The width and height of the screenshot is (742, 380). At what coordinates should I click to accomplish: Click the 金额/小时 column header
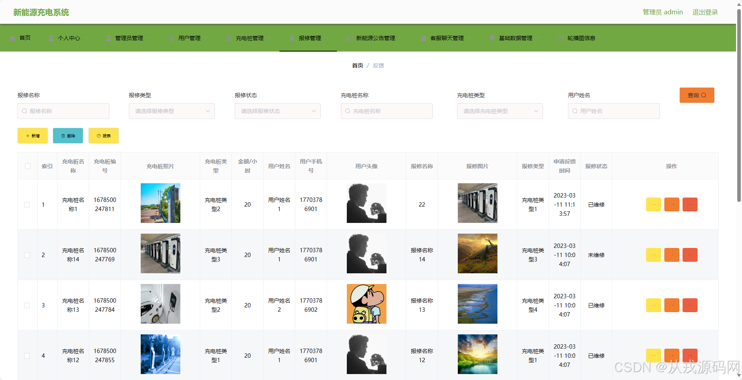point(247,166)
